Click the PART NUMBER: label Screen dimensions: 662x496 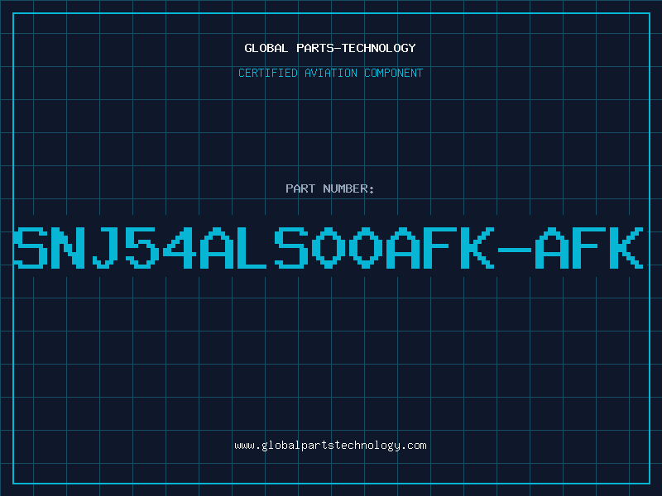(329, 188)
